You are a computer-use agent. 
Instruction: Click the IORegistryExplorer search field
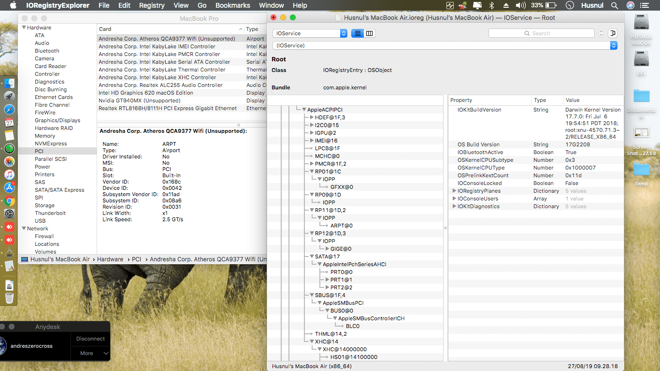(x=542, y=33)
